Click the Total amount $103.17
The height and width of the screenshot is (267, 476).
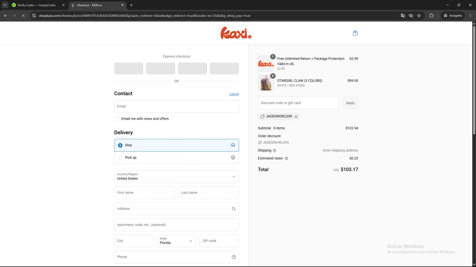pyautogui.click(x=349, y=170)
